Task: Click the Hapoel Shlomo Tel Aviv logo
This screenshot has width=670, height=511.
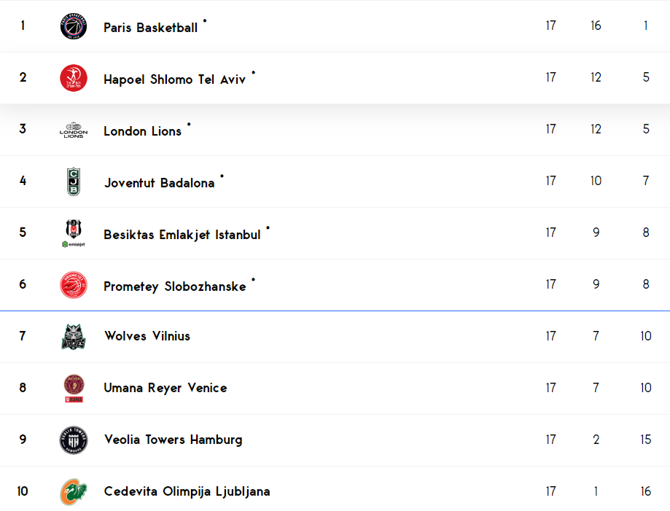Action: click(74, 78)
